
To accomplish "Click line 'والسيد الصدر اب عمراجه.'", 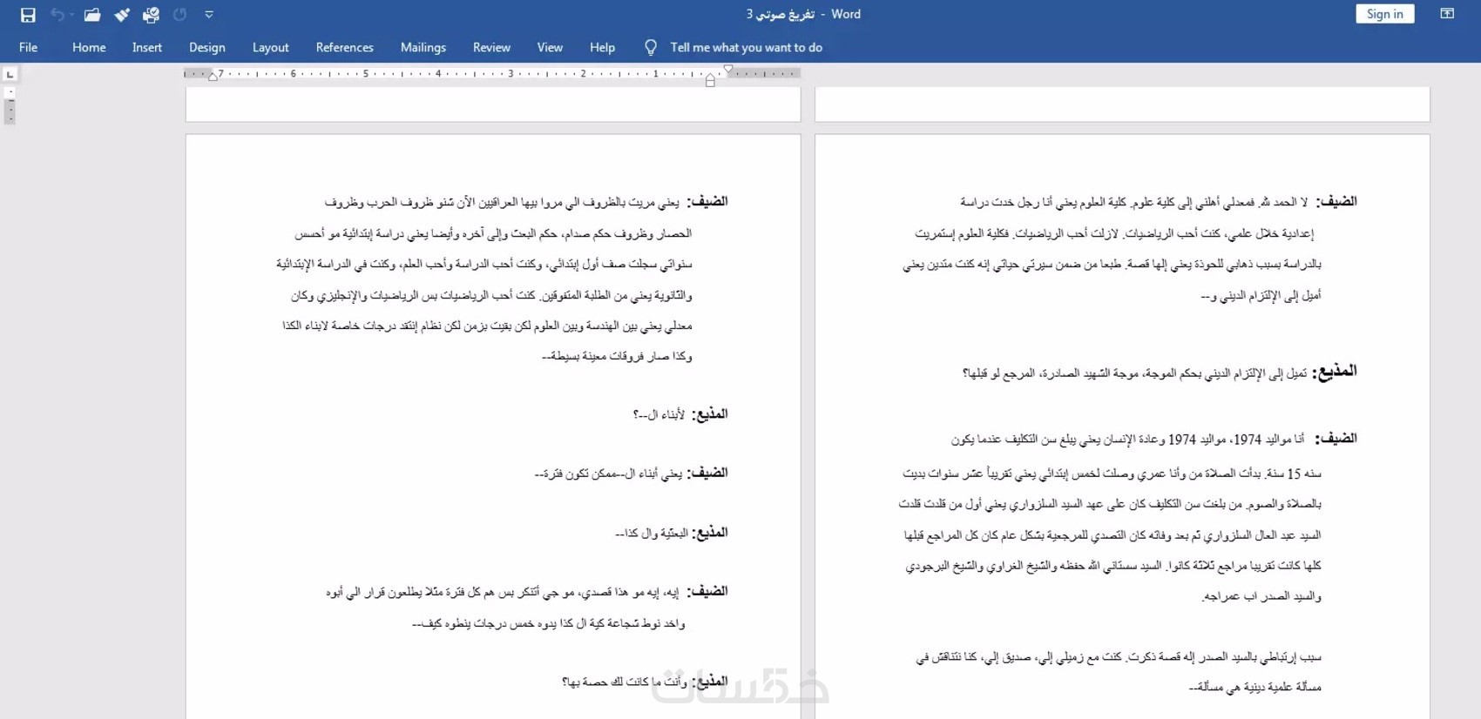I will point(1261,596).
